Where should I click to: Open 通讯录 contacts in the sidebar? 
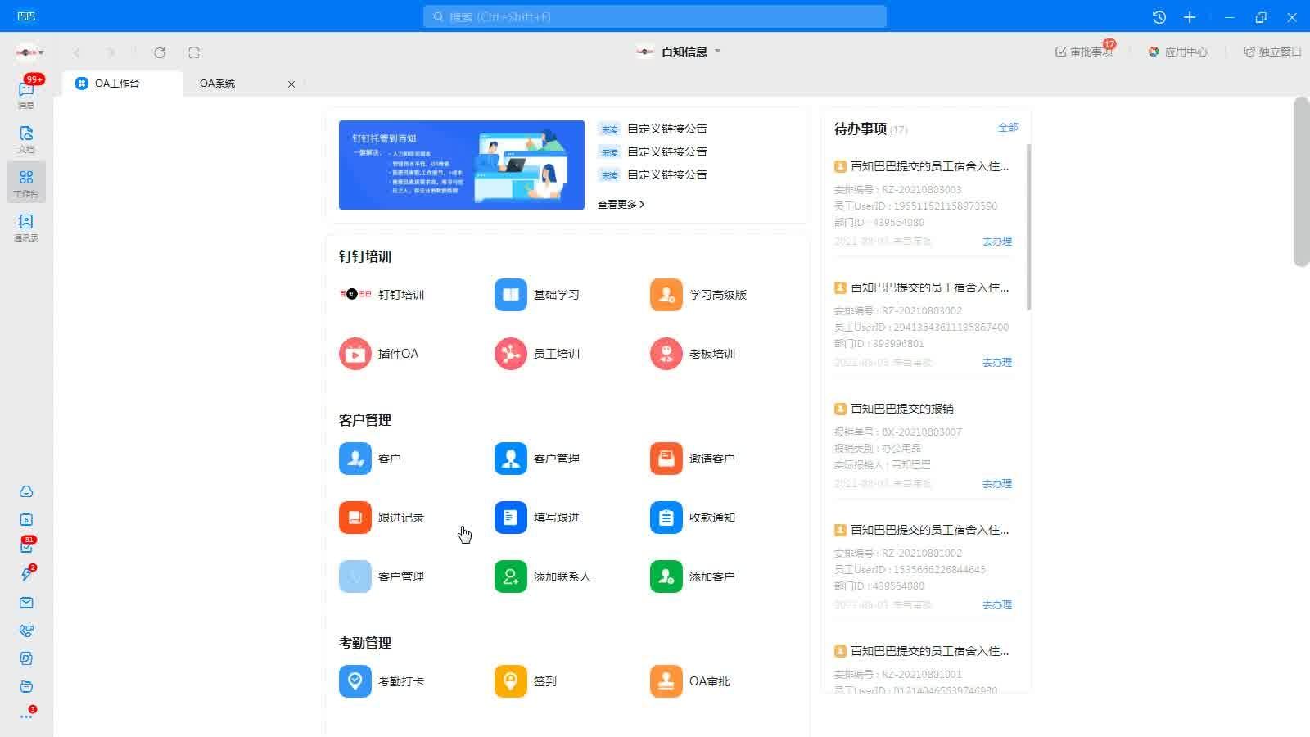(26, 227)
